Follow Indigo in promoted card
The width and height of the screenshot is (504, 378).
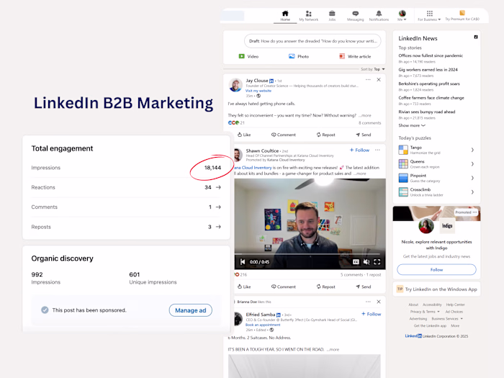(436, 270)
